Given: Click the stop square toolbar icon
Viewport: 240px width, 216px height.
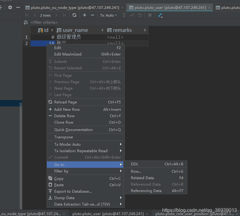Looking at the screenshot, I should (x=150, y=15).
